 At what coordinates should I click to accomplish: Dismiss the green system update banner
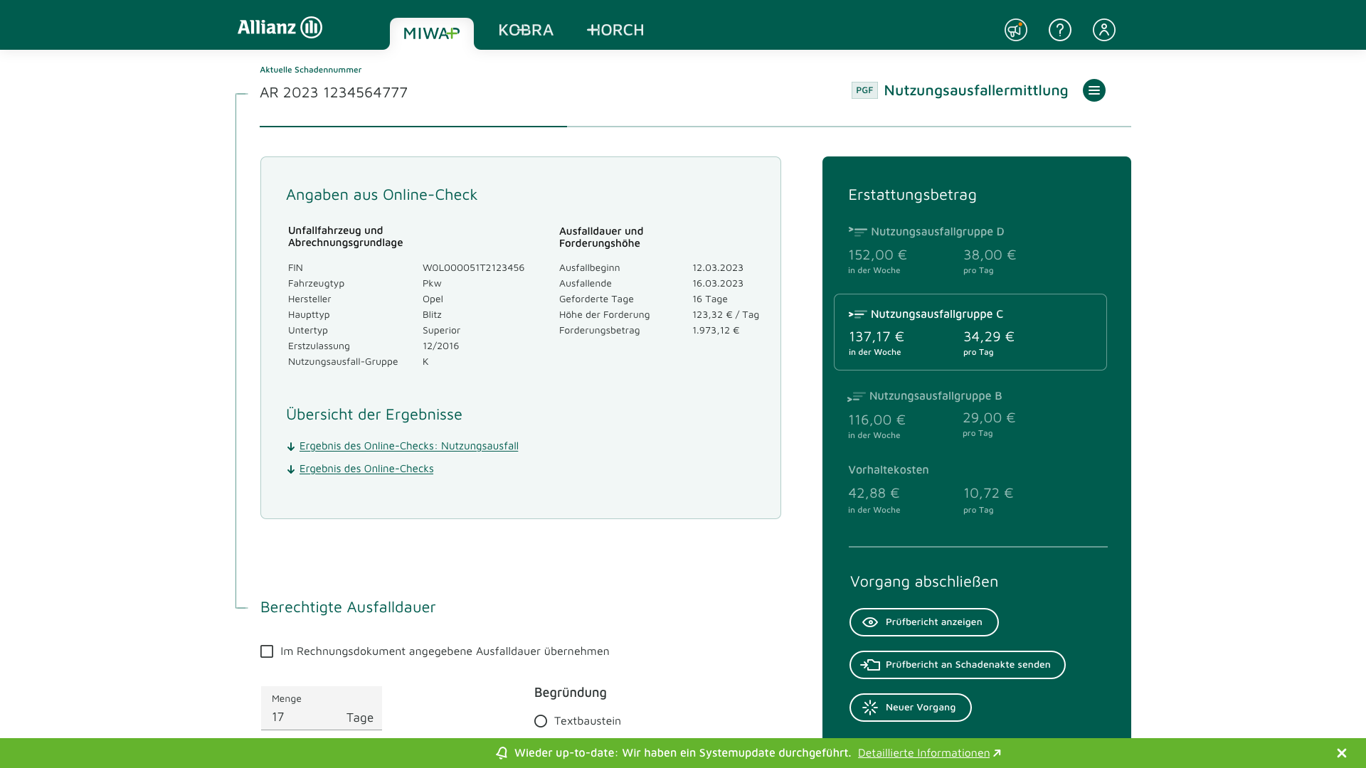coord(1341,753)
